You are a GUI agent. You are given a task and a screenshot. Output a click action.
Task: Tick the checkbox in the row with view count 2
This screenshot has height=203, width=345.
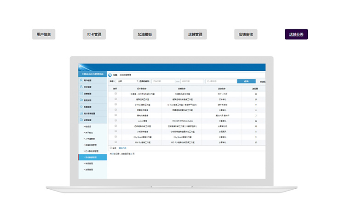pos(115,115)
